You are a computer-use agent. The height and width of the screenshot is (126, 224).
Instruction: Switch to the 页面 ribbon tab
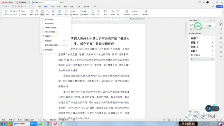click(x=52, y=6)
